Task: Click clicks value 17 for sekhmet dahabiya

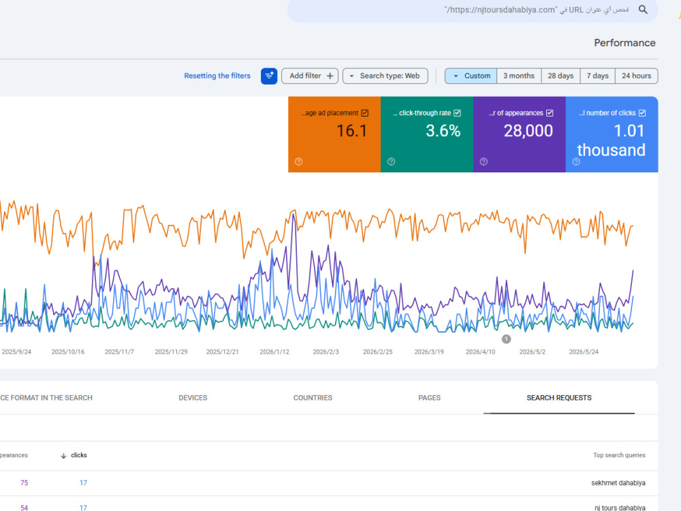Action: [83, 483]
